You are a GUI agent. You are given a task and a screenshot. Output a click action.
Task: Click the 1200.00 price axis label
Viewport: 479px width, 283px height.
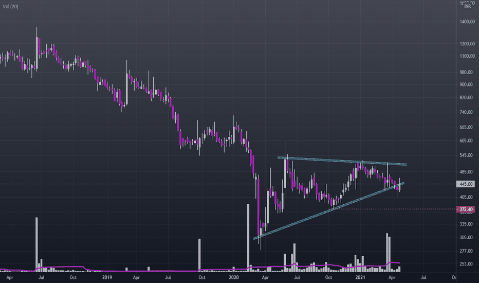[x=467, y=44]
